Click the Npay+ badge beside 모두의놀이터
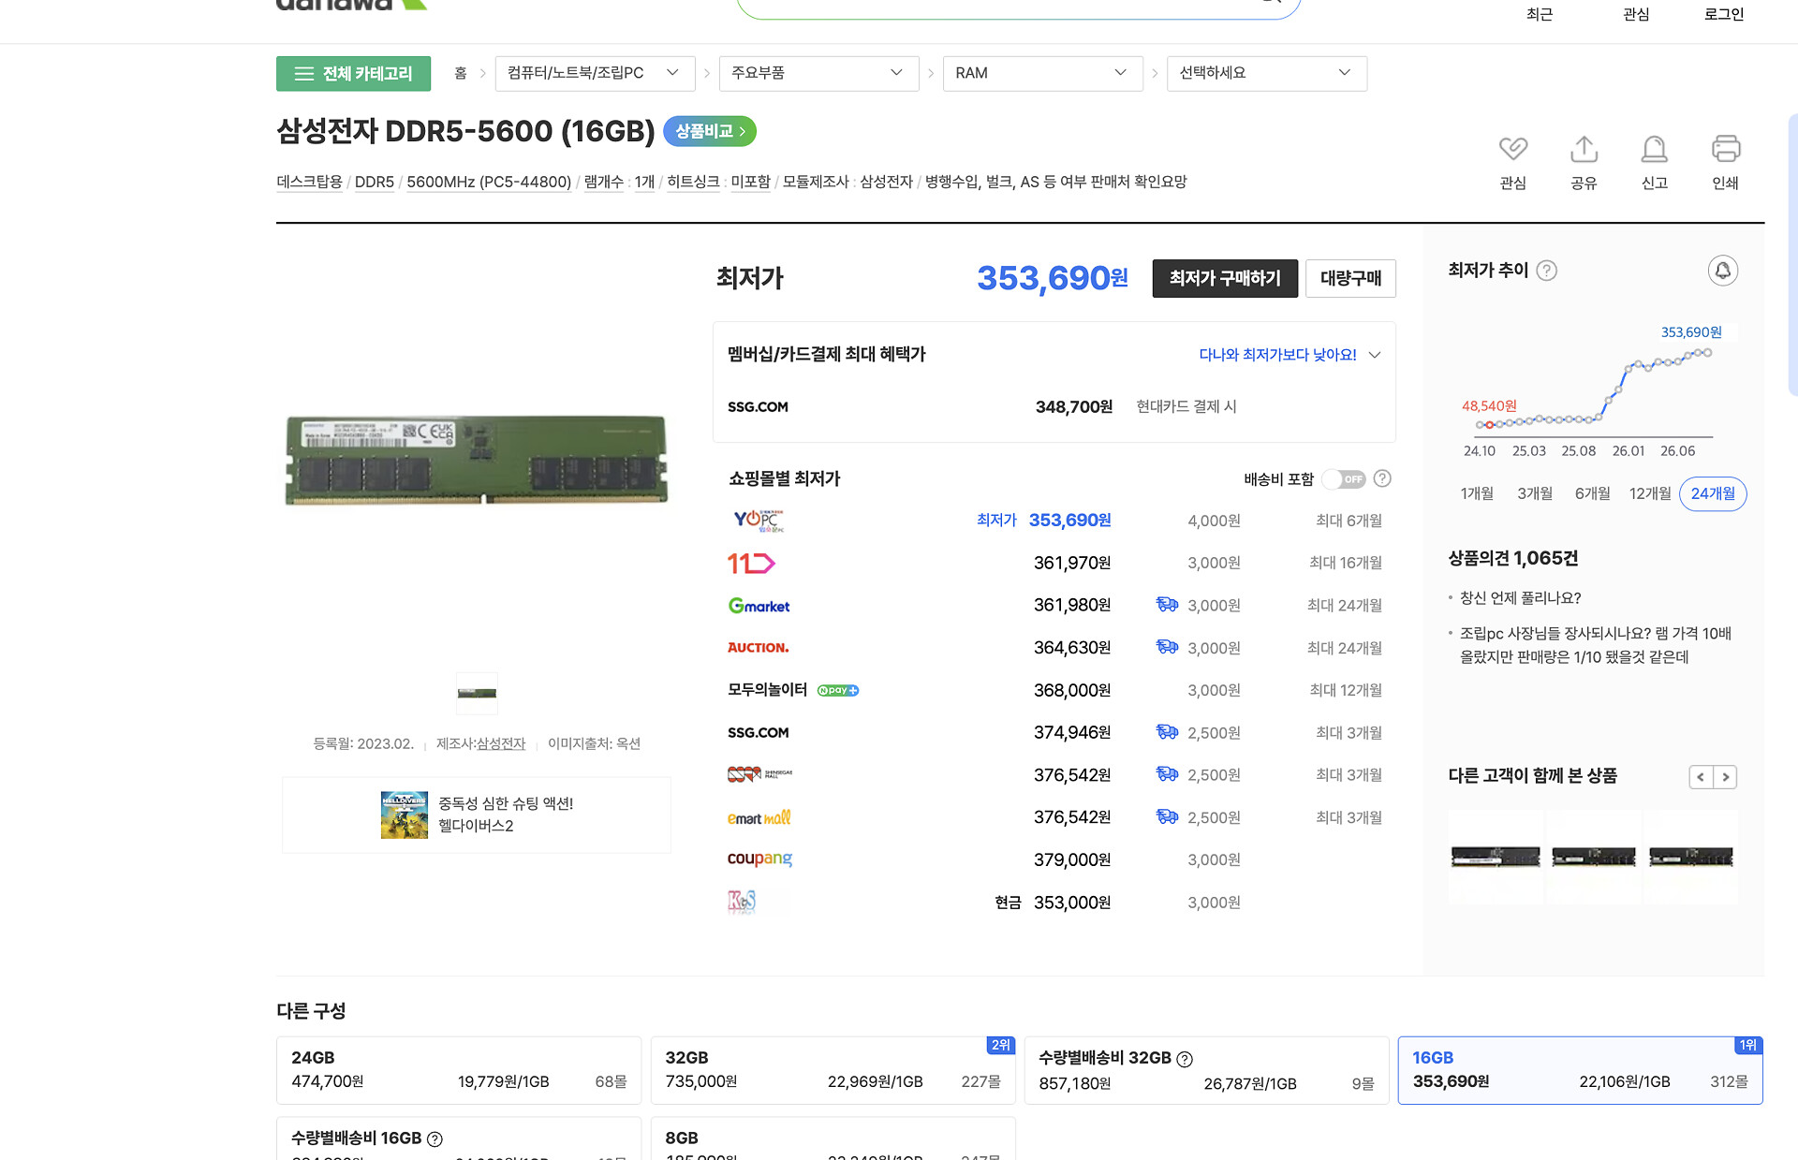This screenshot has width=1798, height=1160. pyautogui.click(x=838, y=690)
